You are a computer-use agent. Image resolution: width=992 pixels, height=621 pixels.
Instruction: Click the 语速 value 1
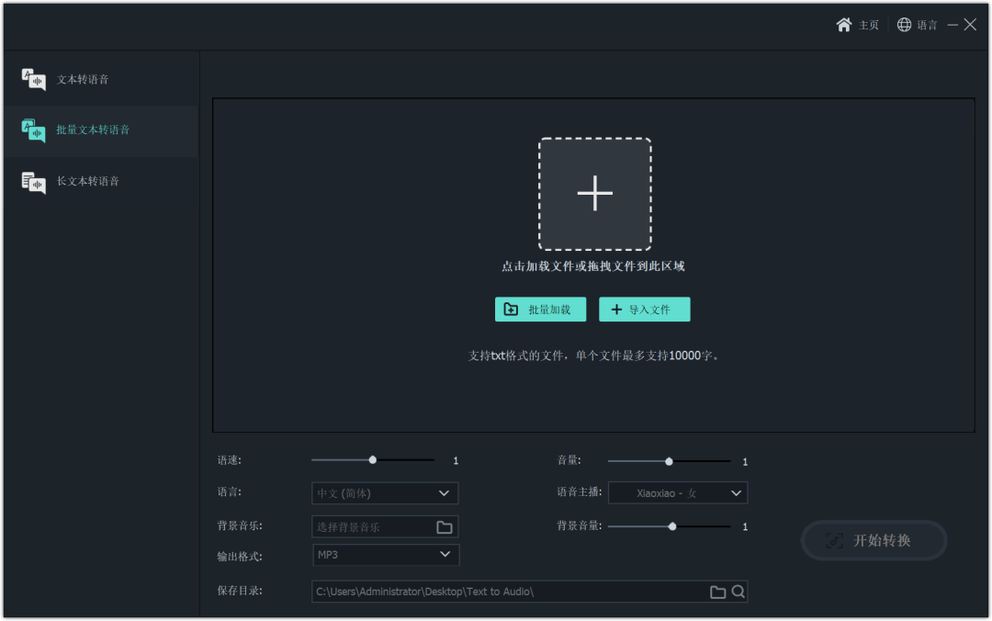[x=456, y=461]
